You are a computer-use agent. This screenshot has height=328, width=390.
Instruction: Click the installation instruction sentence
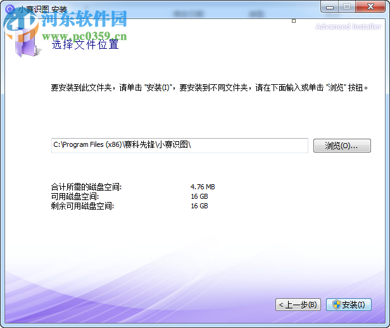210,87
